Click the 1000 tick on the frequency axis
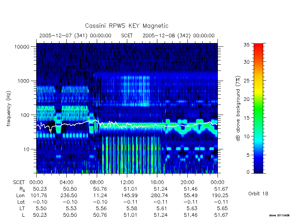 point(23,81)
